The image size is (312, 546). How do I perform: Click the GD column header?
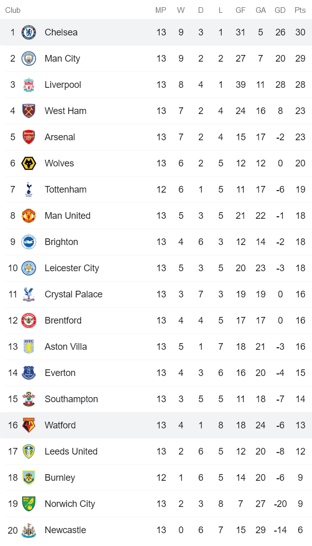(x=280, y=10)
